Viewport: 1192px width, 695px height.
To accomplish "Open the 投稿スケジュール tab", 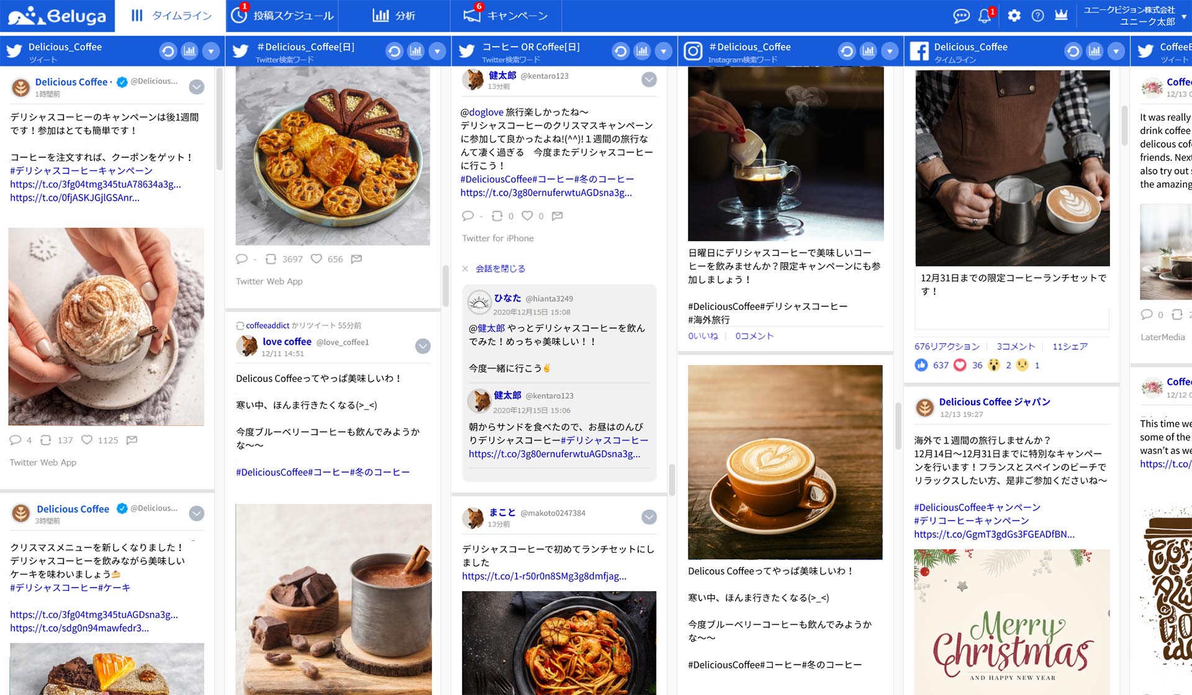I will point(282,16).
